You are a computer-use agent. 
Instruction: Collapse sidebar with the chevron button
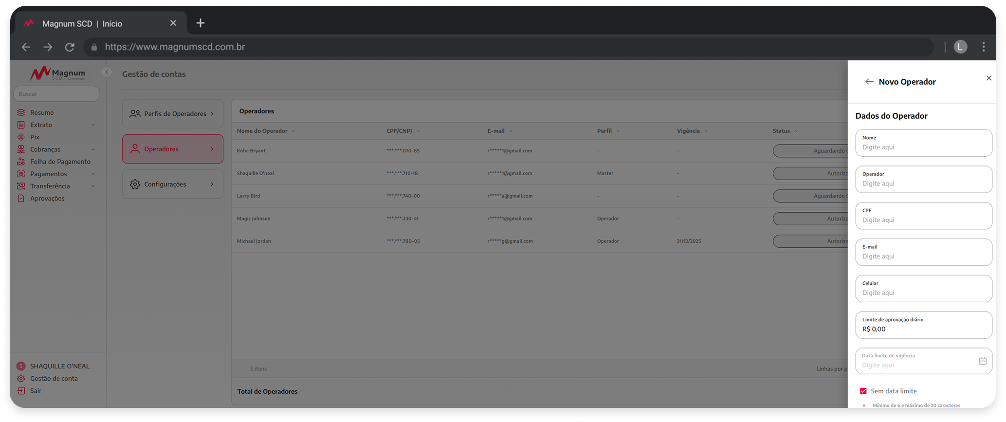click(x=107, y=72)
